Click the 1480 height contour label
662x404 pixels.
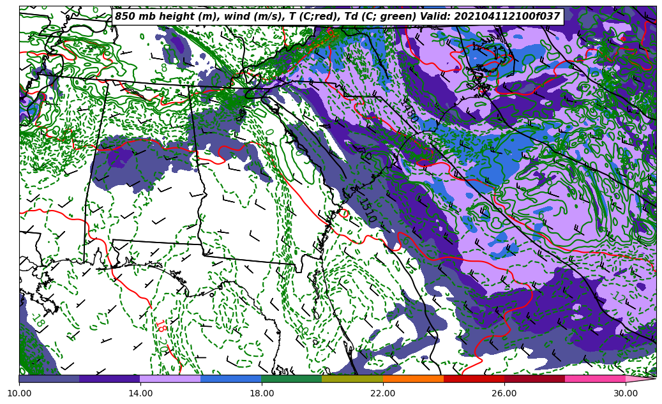click(x=409, y=111)
